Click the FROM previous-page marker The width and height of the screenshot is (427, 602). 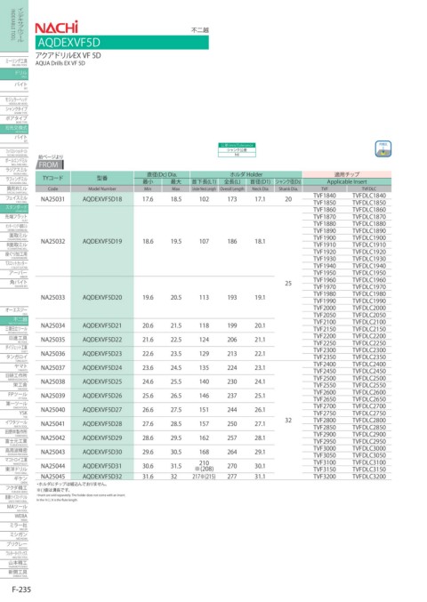coord(50,165)
